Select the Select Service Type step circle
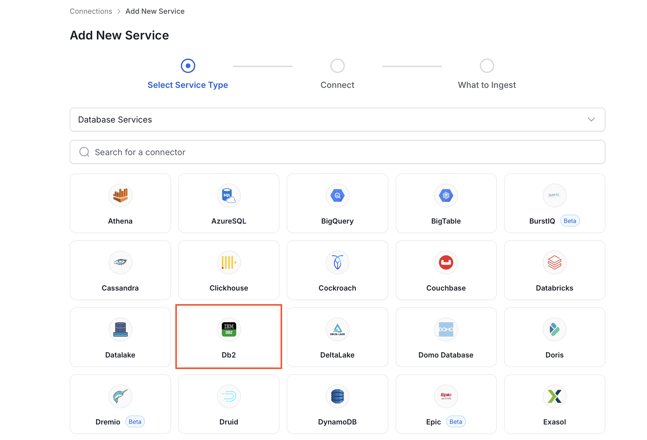 [188, 66]
